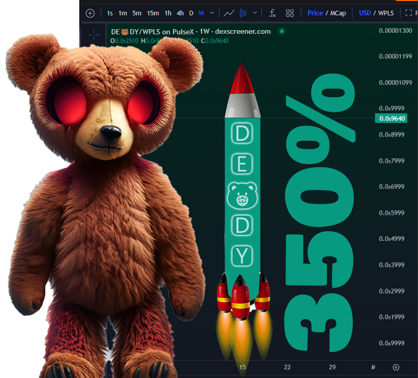Click the 0.00001099 price axis label
Viewport: 418px width, 378px height.
tap(395, 82)
